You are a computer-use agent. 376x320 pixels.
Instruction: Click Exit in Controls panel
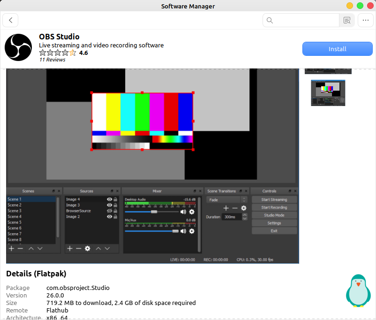274,231
